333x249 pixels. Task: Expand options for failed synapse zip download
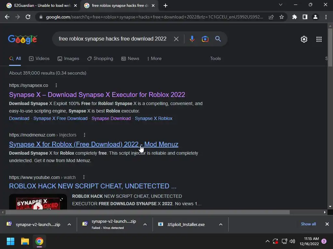coord(145,224)
